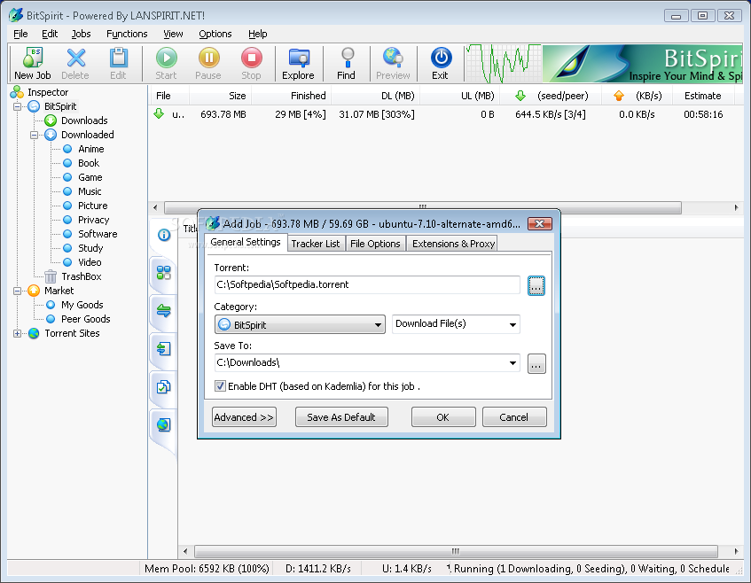Viewport: 751px width, 583px height.
Task: Open the File menu
Action: 20,34
